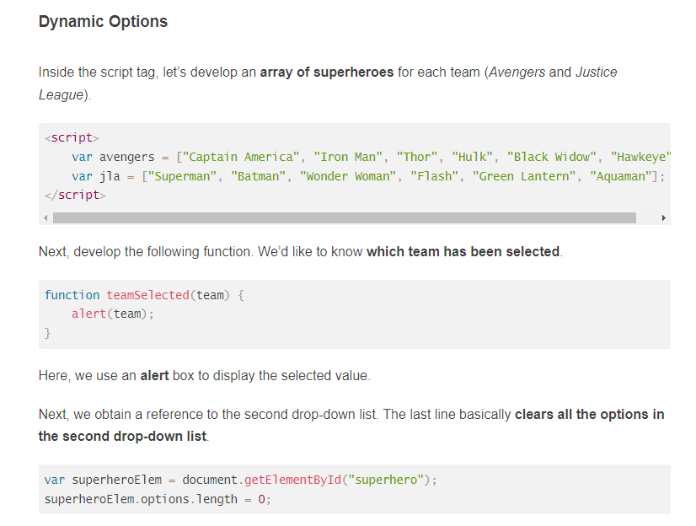Viewport: 696px width, 526px height.
Task: Click italic word "Avengers" in intro paragraph
Action: (x=517, y=72)
